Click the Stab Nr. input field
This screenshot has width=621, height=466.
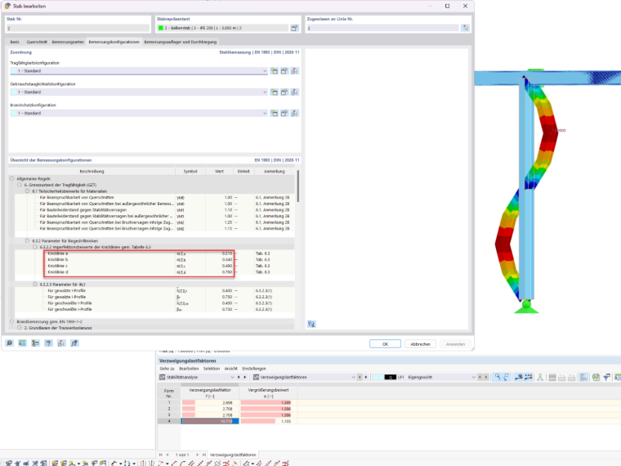pyautogui.click(x=78, y=28)
